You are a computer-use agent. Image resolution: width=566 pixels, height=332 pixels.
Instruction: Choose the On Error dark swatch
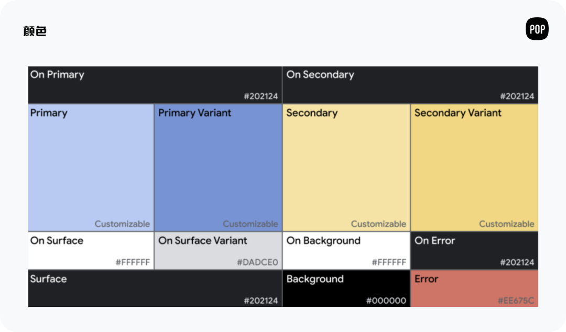tap(474, 251)
